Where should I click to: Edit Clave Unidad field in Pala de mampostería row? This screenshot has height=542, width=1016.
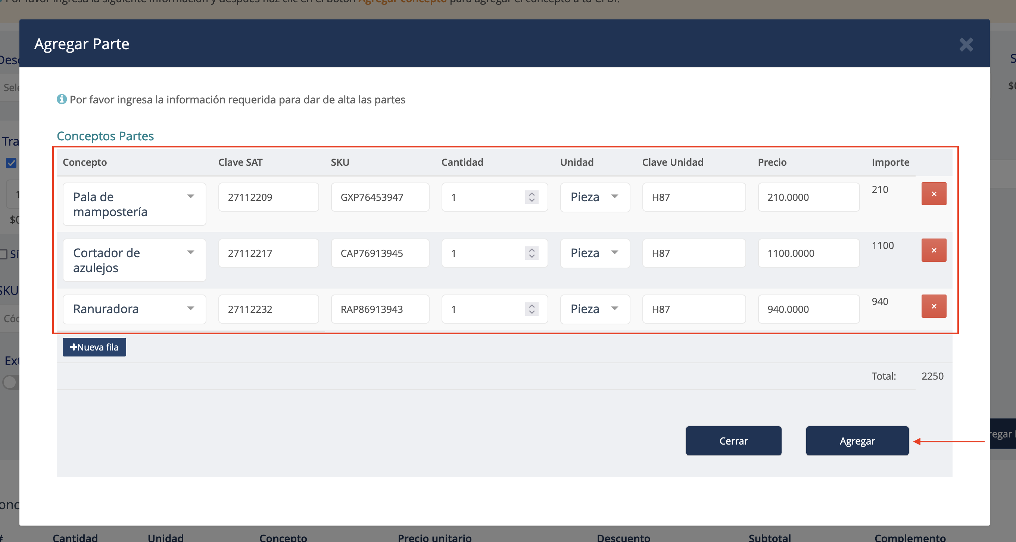(x=694, y=197)
